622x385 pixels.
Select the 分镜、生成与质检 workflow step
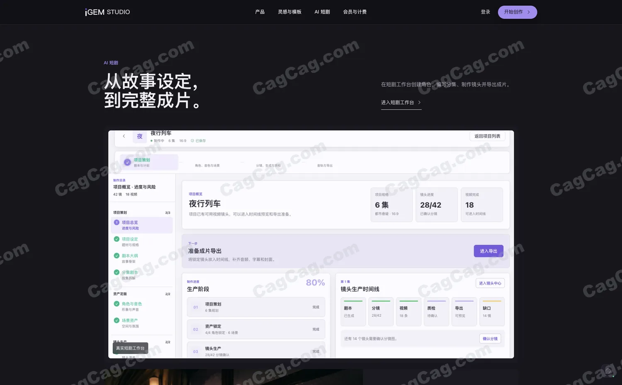tap(268, 166)
